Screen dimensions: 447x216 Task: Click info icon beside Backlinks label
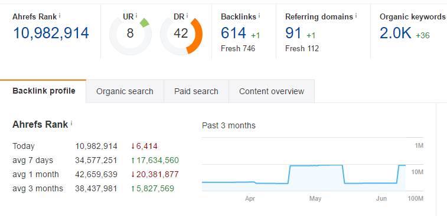coord(259,16)
